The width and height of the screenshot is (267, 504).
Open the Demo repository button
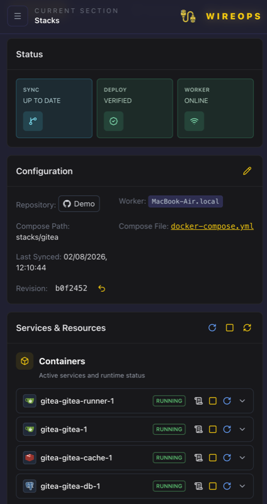pyautogui.click(x=79, y=203)
